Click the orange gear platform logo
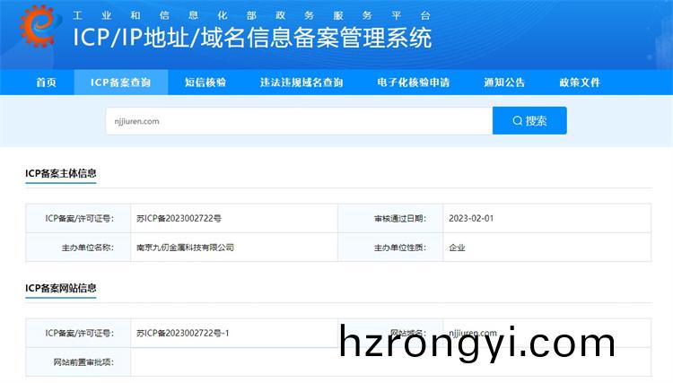This screenshot has height=383, width=673. coord(39,26)
